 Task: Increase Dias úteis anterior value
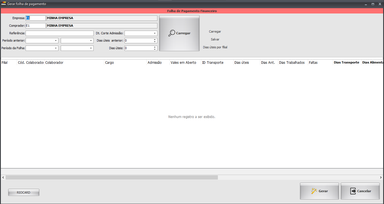(155, 39)
